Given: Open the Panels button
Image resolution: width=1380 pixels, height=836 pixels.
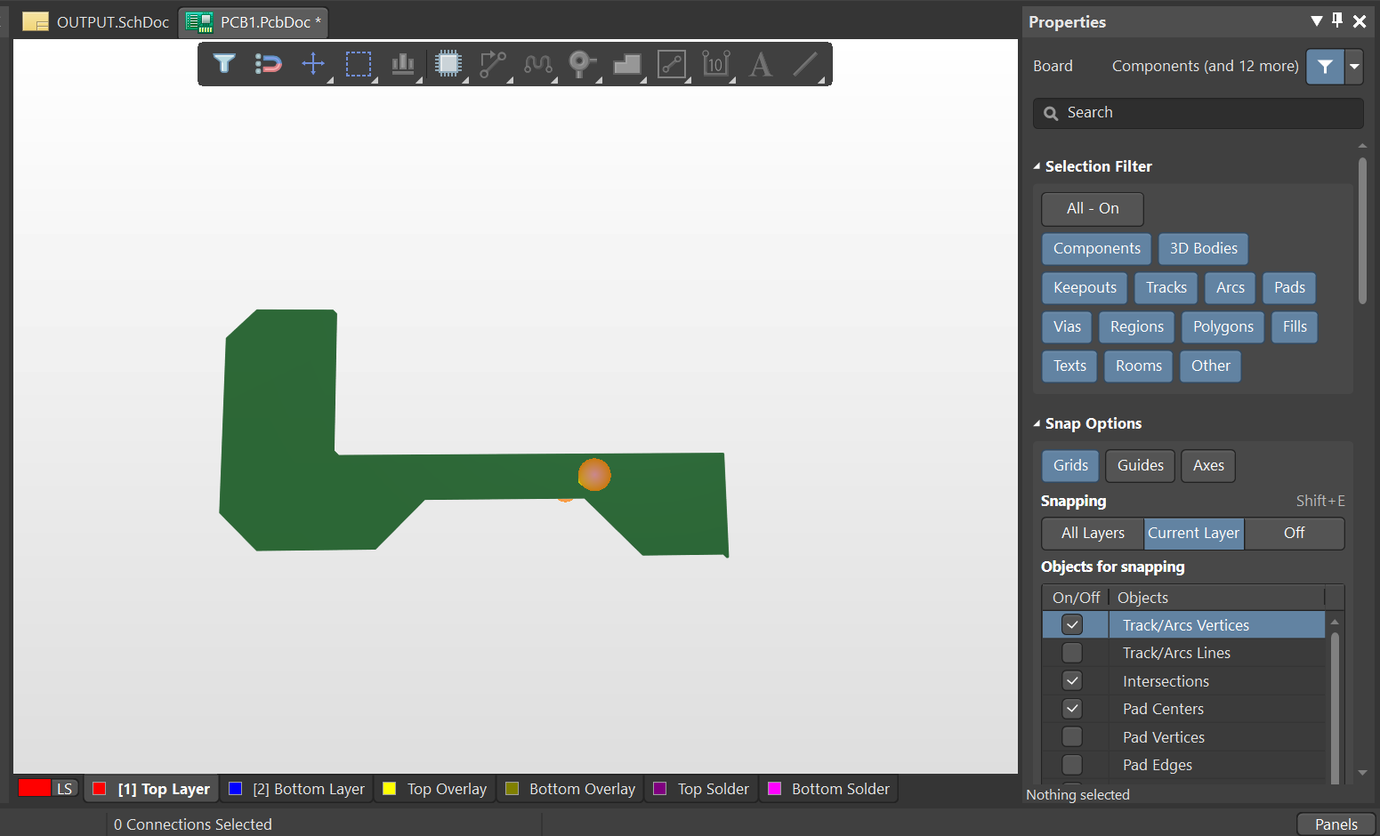Looking at the screenshot, I should 1336,824.
